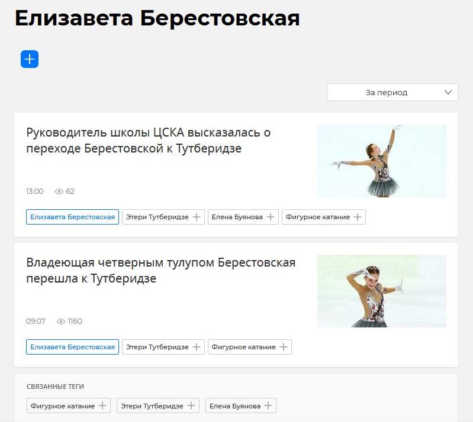Open article 'Владеющая четверным тулупом Берестовская'
This screenshot has height=422, width=473.
[160, 270]
